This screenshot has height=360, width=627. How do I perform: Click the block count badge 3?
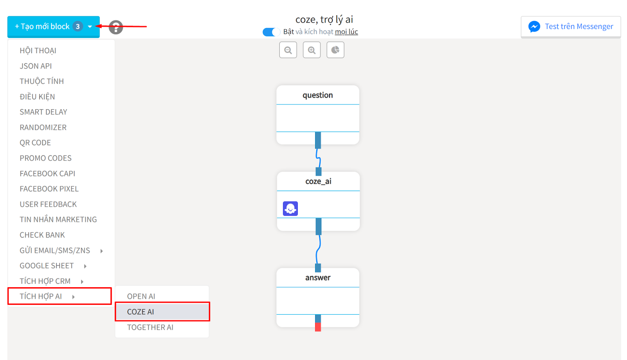(x=78, y=27)
